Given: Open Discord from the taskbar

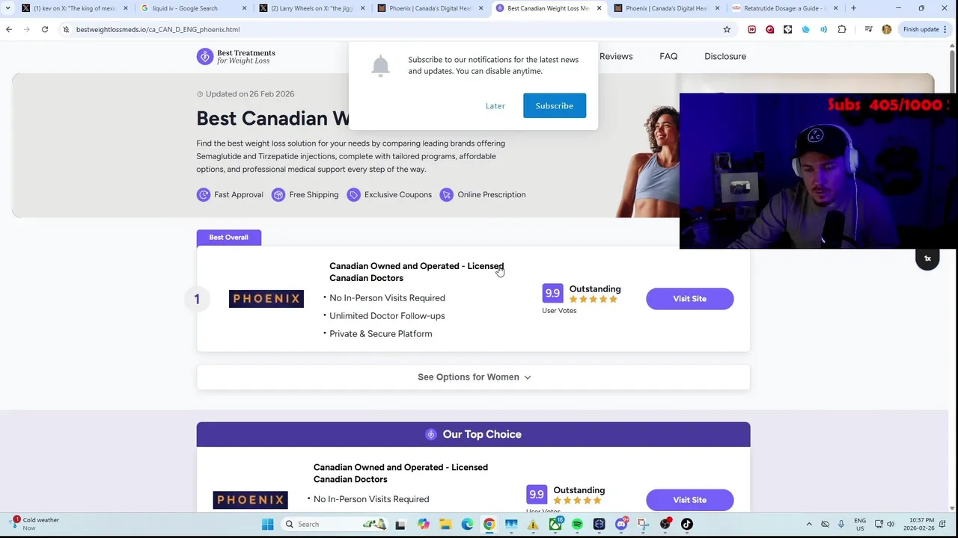Looking at the screenshot, I should pyautogui.click(x=621, y=524).
